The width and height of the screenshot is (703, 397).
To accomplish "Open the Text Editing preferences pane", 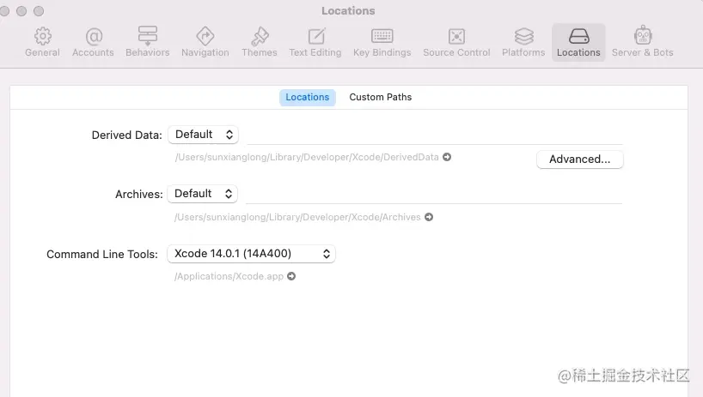I will (x=315, y=43).
